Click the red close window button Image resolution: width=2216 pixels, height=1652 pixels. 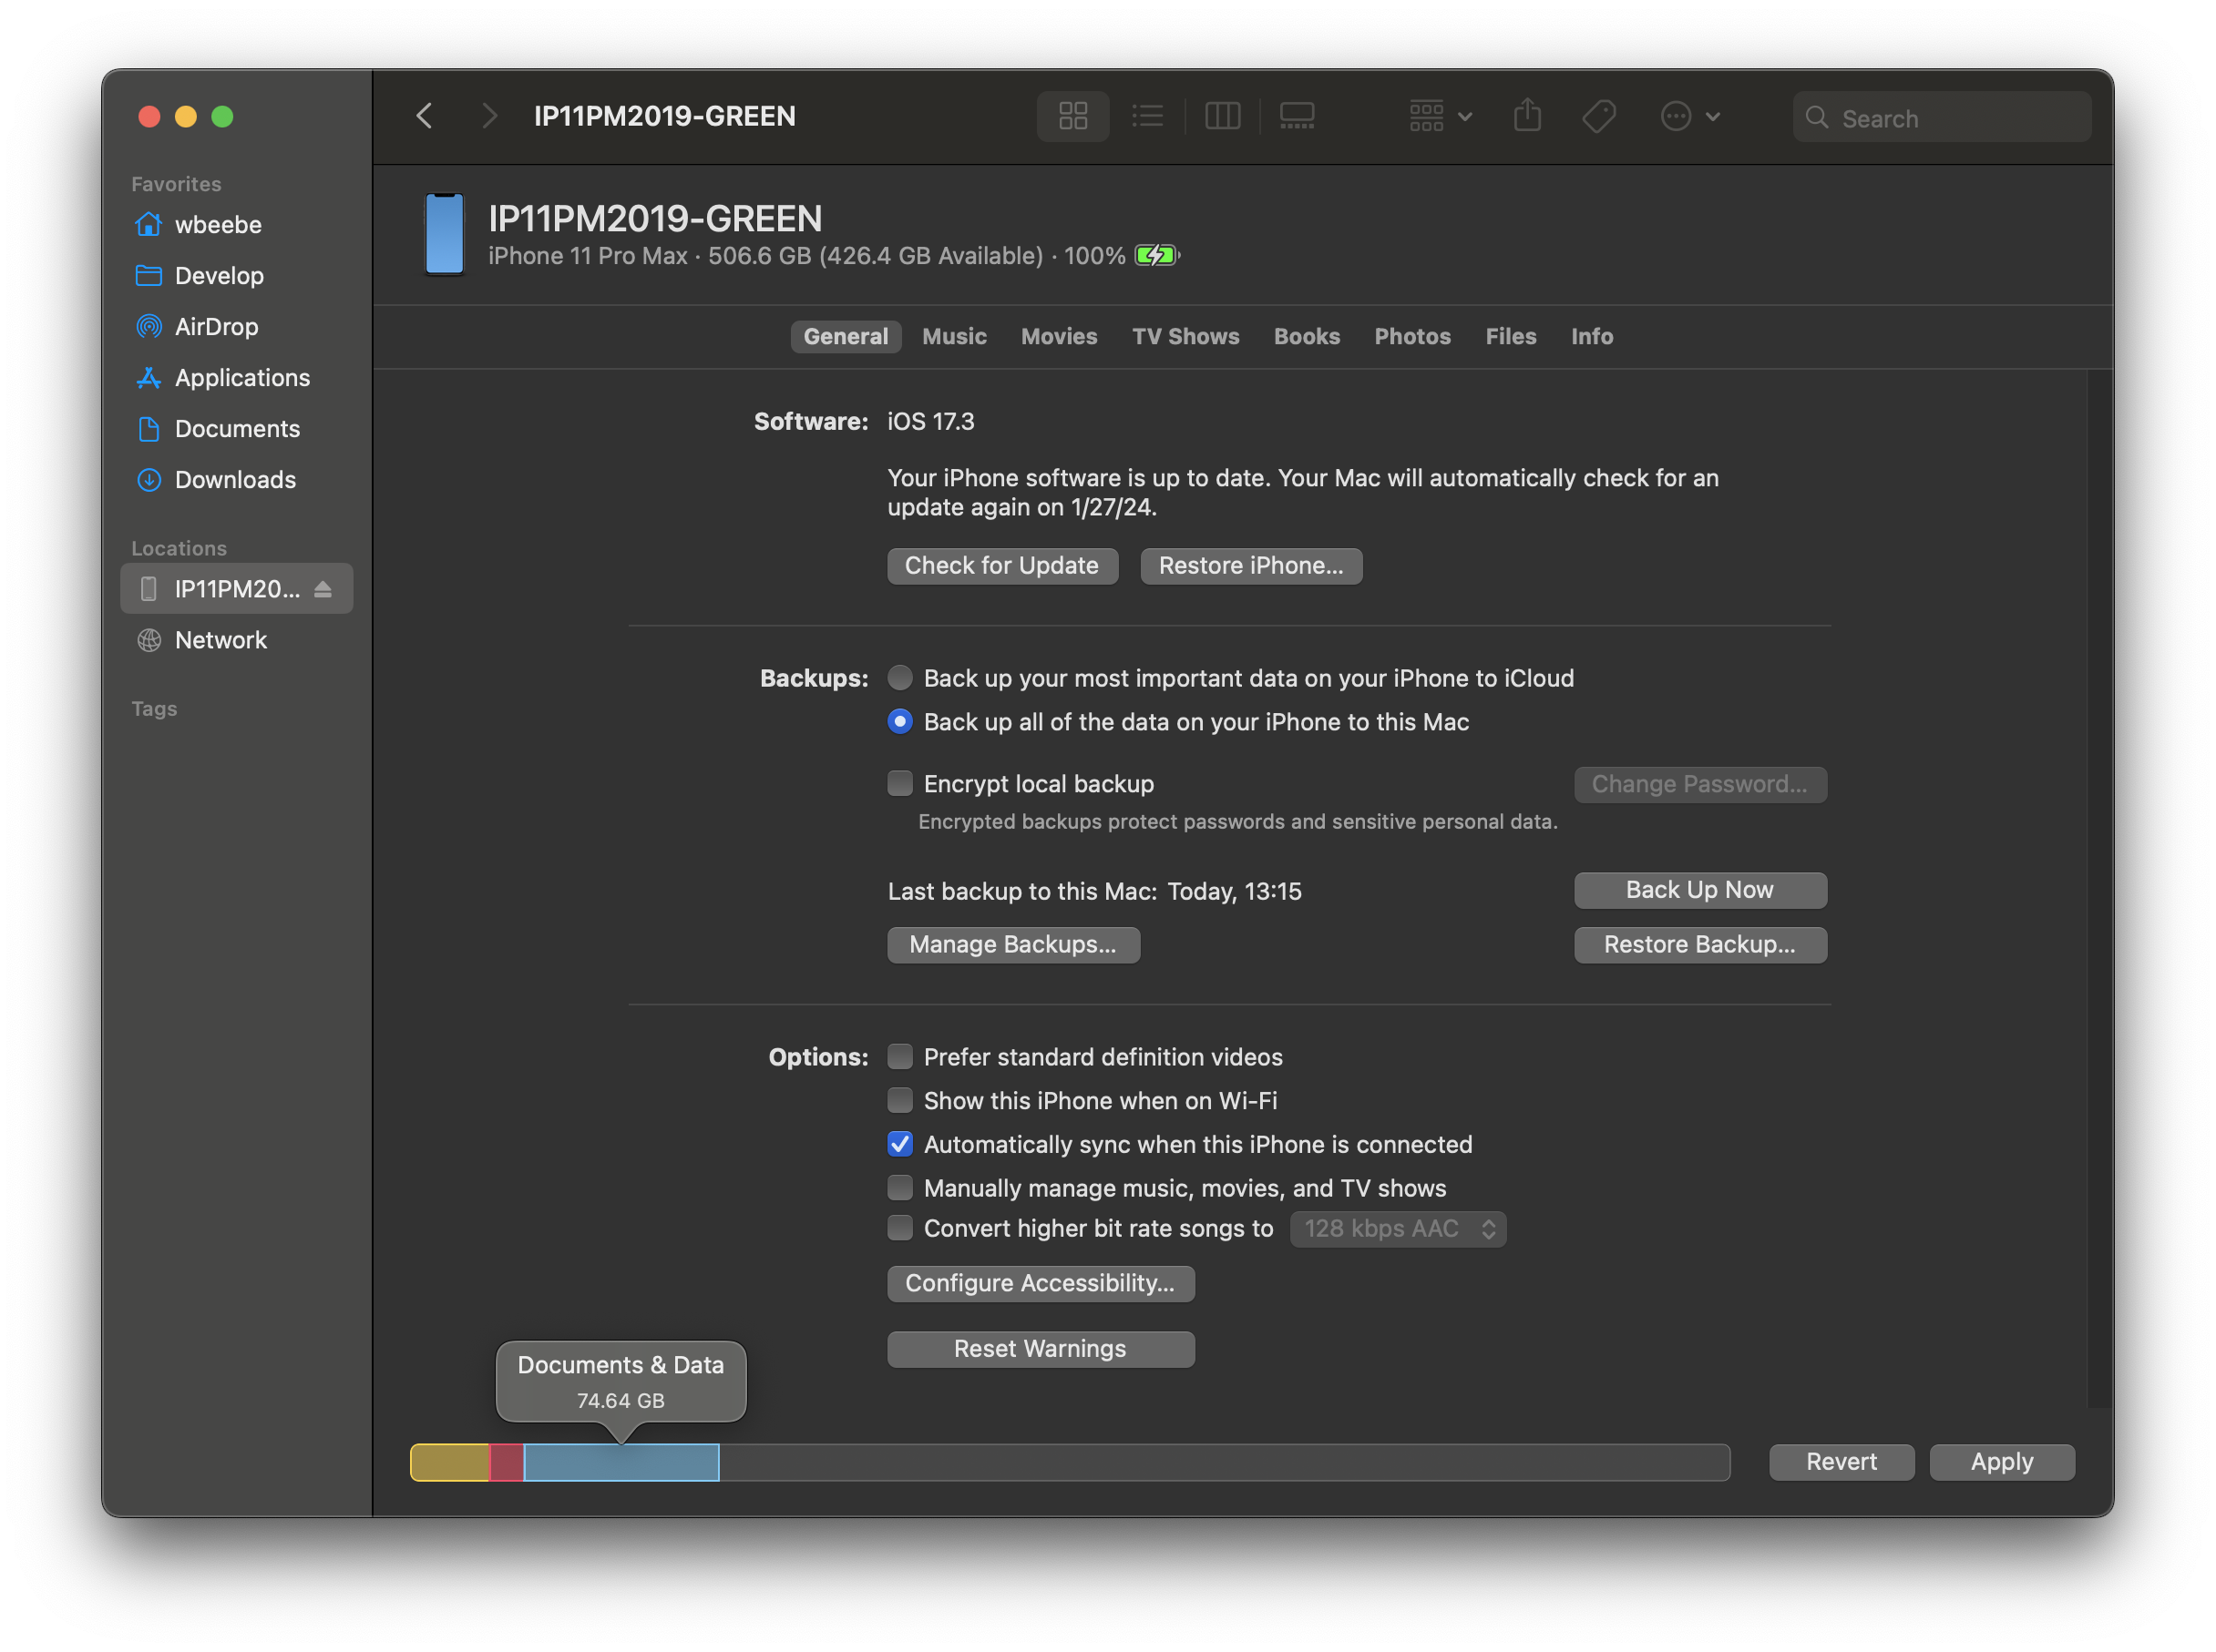point(149,116)
